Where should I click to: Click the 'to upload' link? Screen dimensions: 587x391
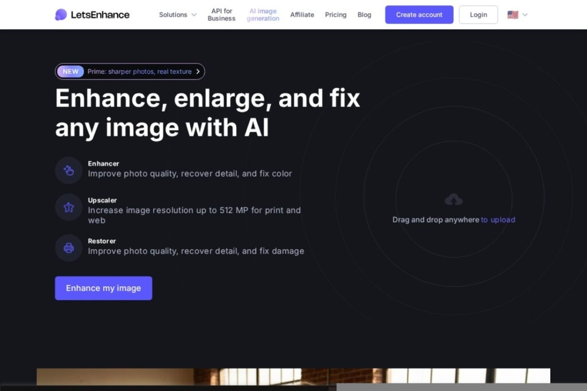click(x=498, y=220)
